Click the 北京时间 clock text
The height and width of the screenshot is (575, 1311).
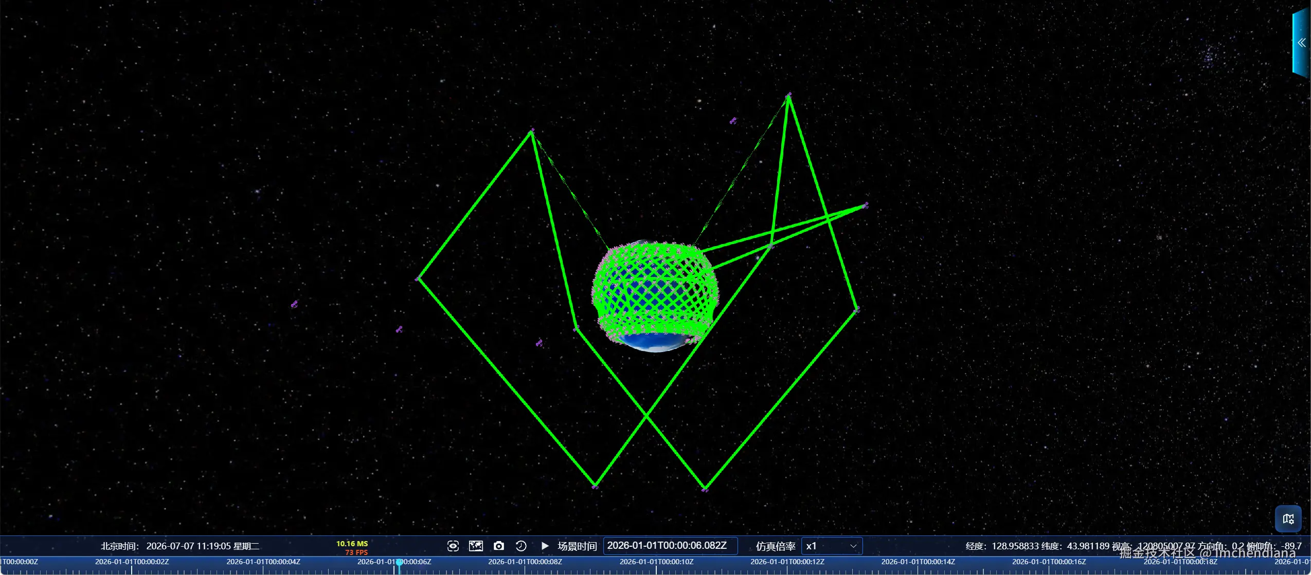180,546
